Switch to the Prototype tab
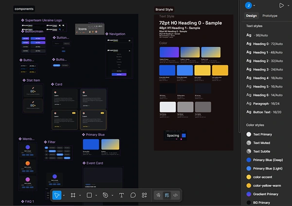This screenshot has height=206, width=292. point(270,16)
